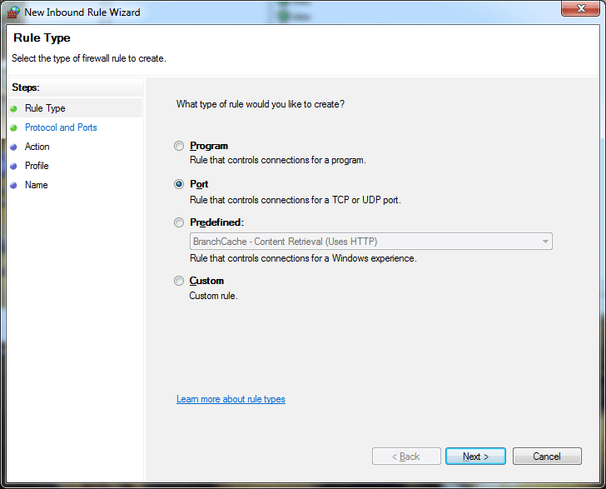Click the firewall wizard title bar icon

point(12,12)
